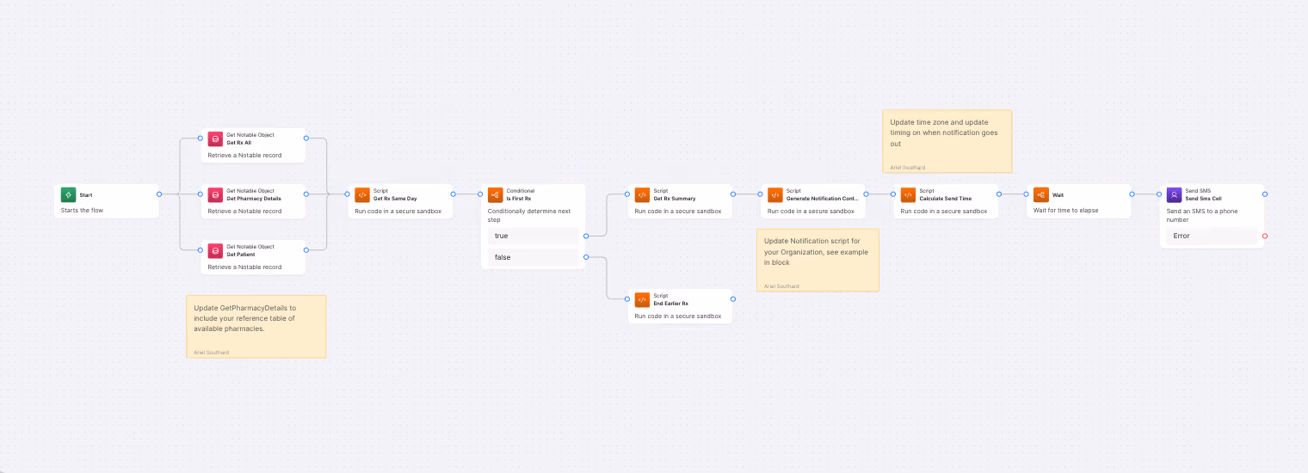Click the Get Rx Same Day output port
The width and height of the screenshot is (1308, 473).
tap(453, 194)
